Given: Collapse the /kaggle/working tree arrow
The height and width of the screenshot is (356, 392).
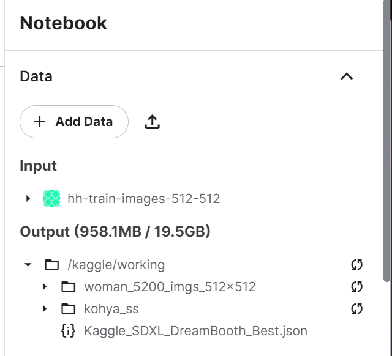Looking at the screenshot, I should [x=28, y=265].
